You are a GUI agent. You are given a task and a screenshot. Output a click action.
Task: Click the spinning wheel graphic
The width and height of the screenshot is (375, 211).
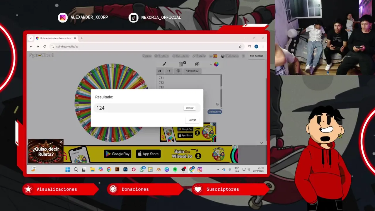click(111, 103)
